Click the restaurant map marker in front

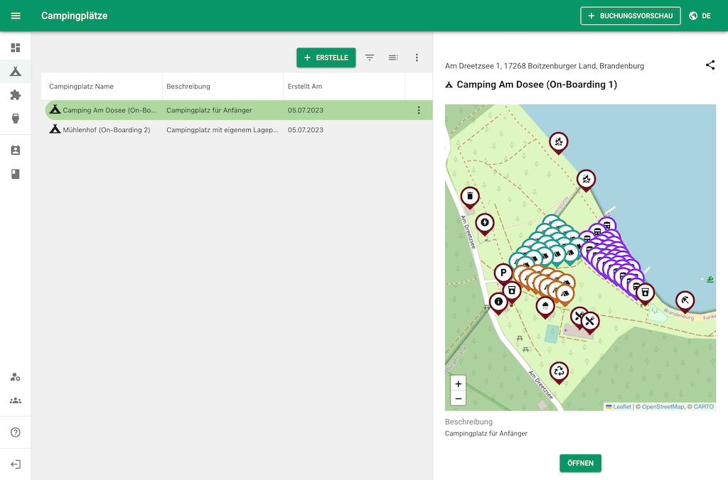tap(589, 322)
